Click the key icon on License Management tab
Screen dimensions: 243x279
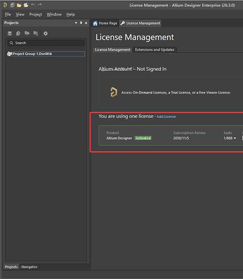123,23
